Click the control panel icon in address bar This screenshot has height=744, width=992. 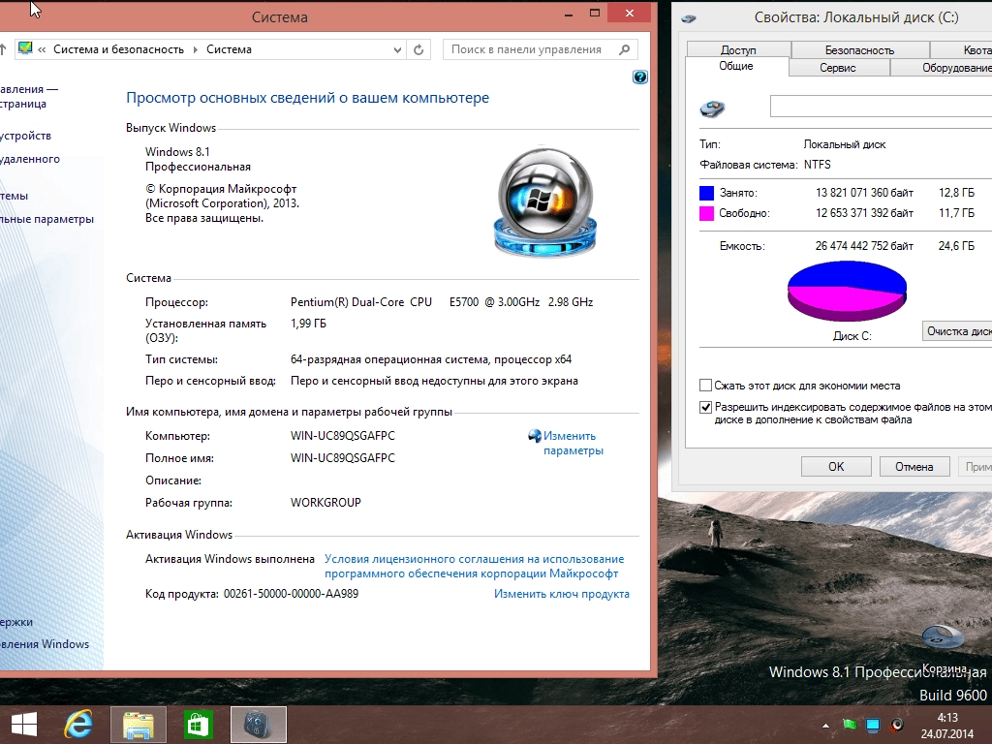pos(25,48)
